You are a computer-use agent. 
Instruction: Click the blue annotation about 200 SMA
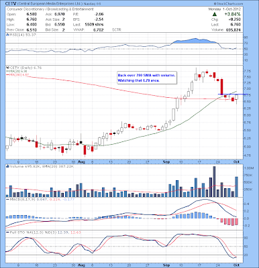click(x=147, y=78)
